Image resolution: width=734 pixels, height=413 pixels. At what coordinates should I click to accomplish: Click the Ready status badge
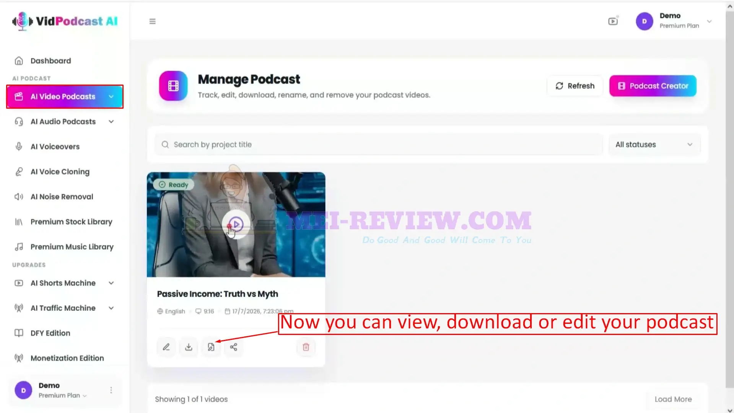(174, 185)
